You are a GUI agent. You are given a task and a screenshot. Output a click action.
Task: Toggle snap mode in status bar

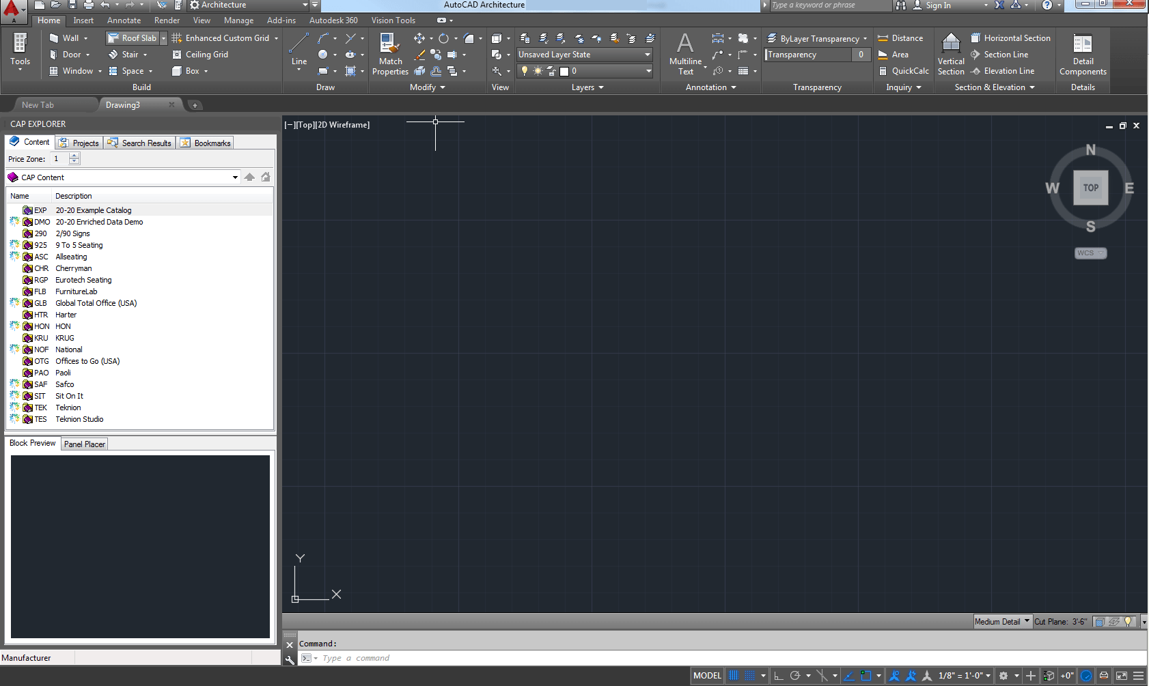pyautogui.click(x=750, y=676)
